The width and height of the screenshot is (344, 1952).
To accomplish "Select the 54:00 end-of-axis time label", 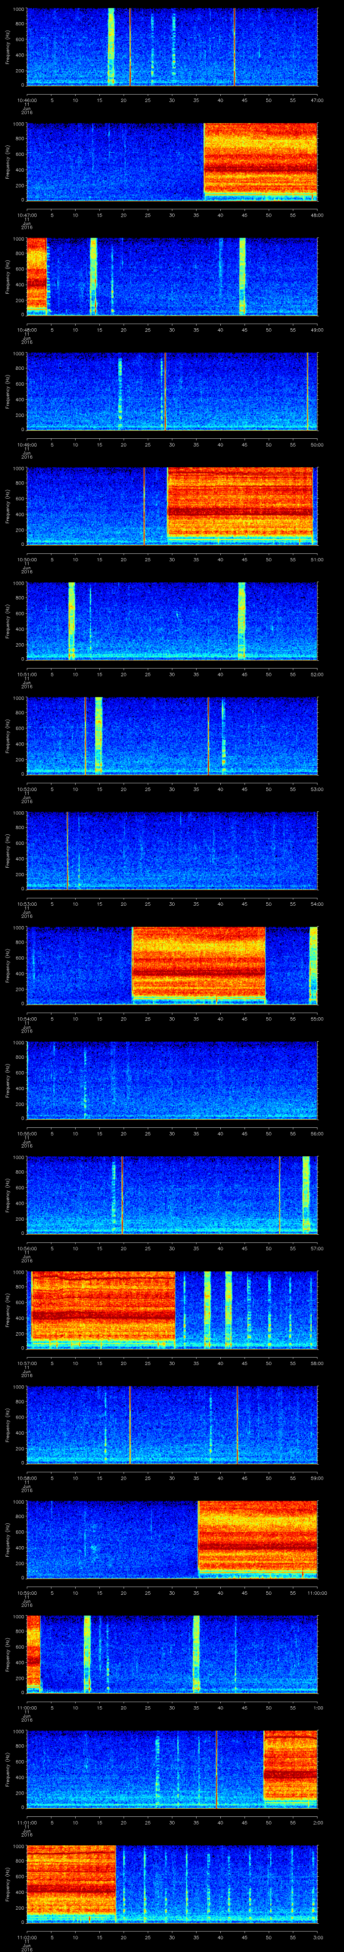I will [317, 904].
